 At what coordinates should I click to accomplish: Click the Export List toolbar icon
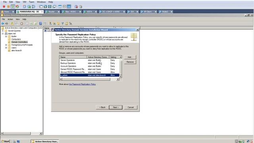pyautogui.click(x=35, y=24)
